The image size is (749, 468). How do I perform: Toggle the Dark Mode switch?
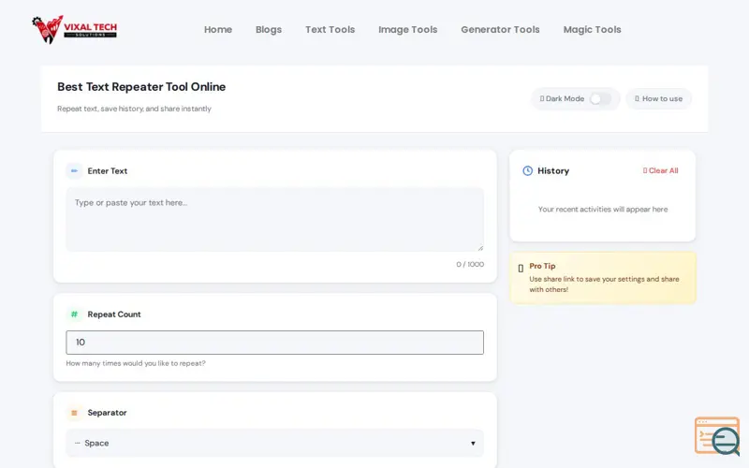click(x=600, y=99)
